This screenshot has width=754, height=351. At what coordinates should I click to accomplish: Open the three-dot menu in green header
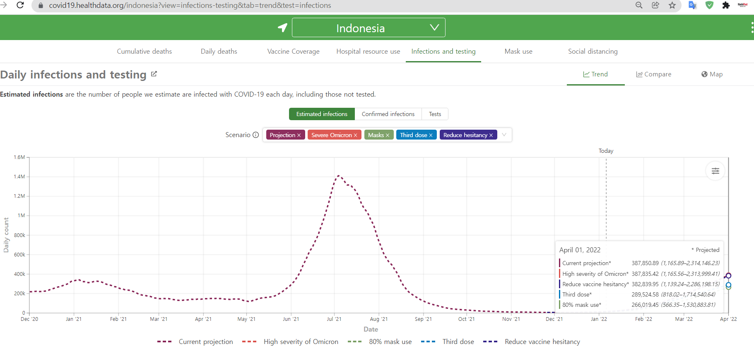click(752, 28)
